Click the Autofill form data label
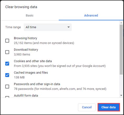The height and width of the screenshot is (115, 124). point(26,96)
